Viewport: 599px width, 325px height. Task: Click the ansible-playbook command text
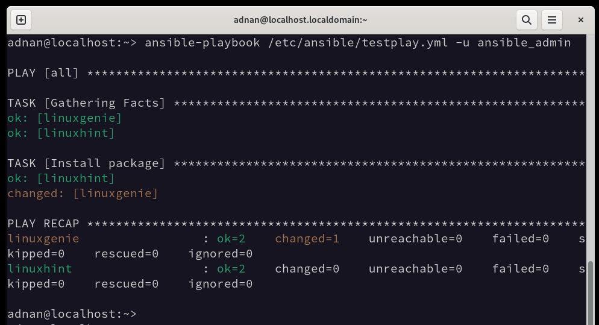[x=357, y=42]
